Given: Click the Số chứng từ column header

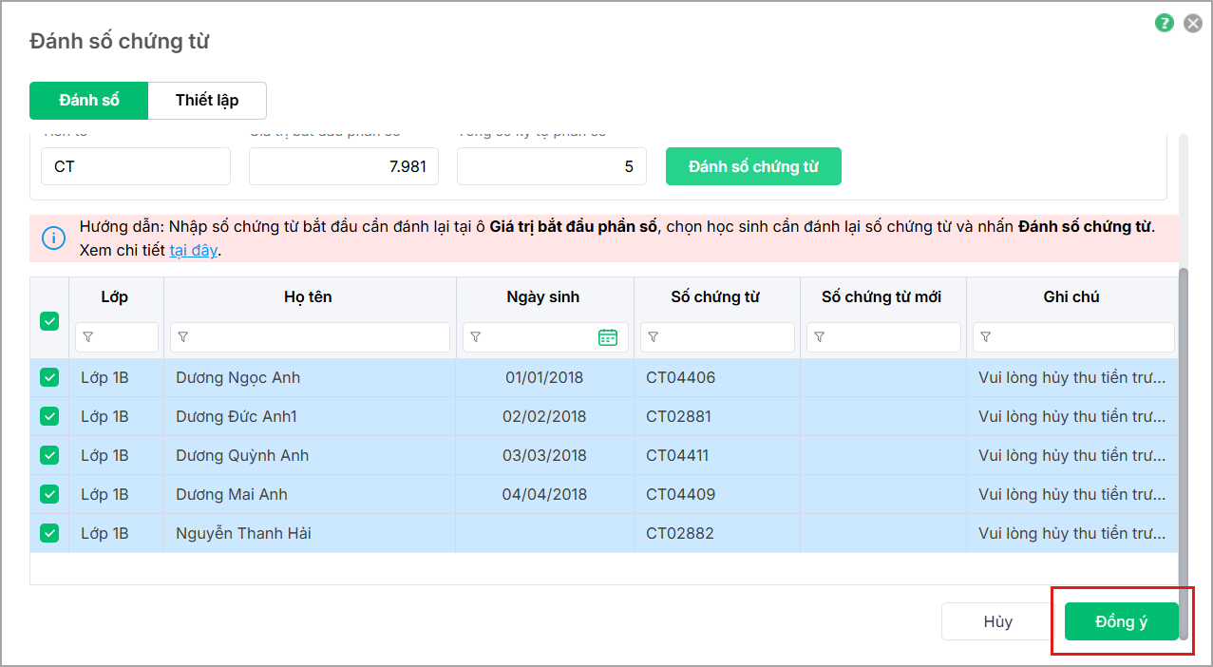Looking at the screenshot, I should pos(715,297).
